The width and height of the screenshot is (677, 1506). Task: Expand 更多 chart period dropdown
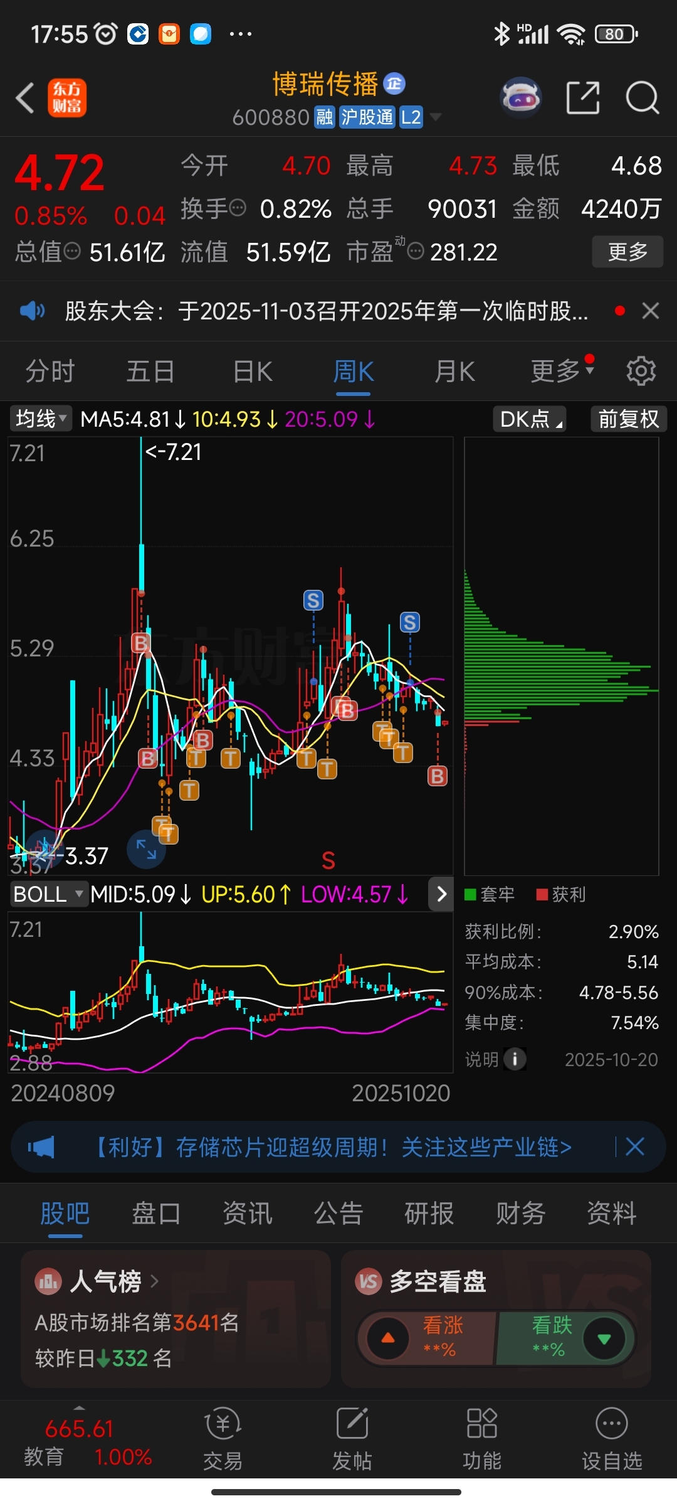pos(562,370)
